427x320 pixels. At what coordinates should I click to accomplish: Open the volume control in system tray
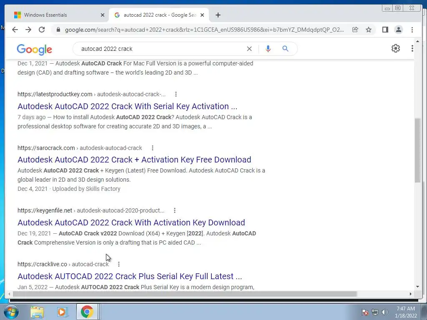pyautogui.click(x=385, y=312)
